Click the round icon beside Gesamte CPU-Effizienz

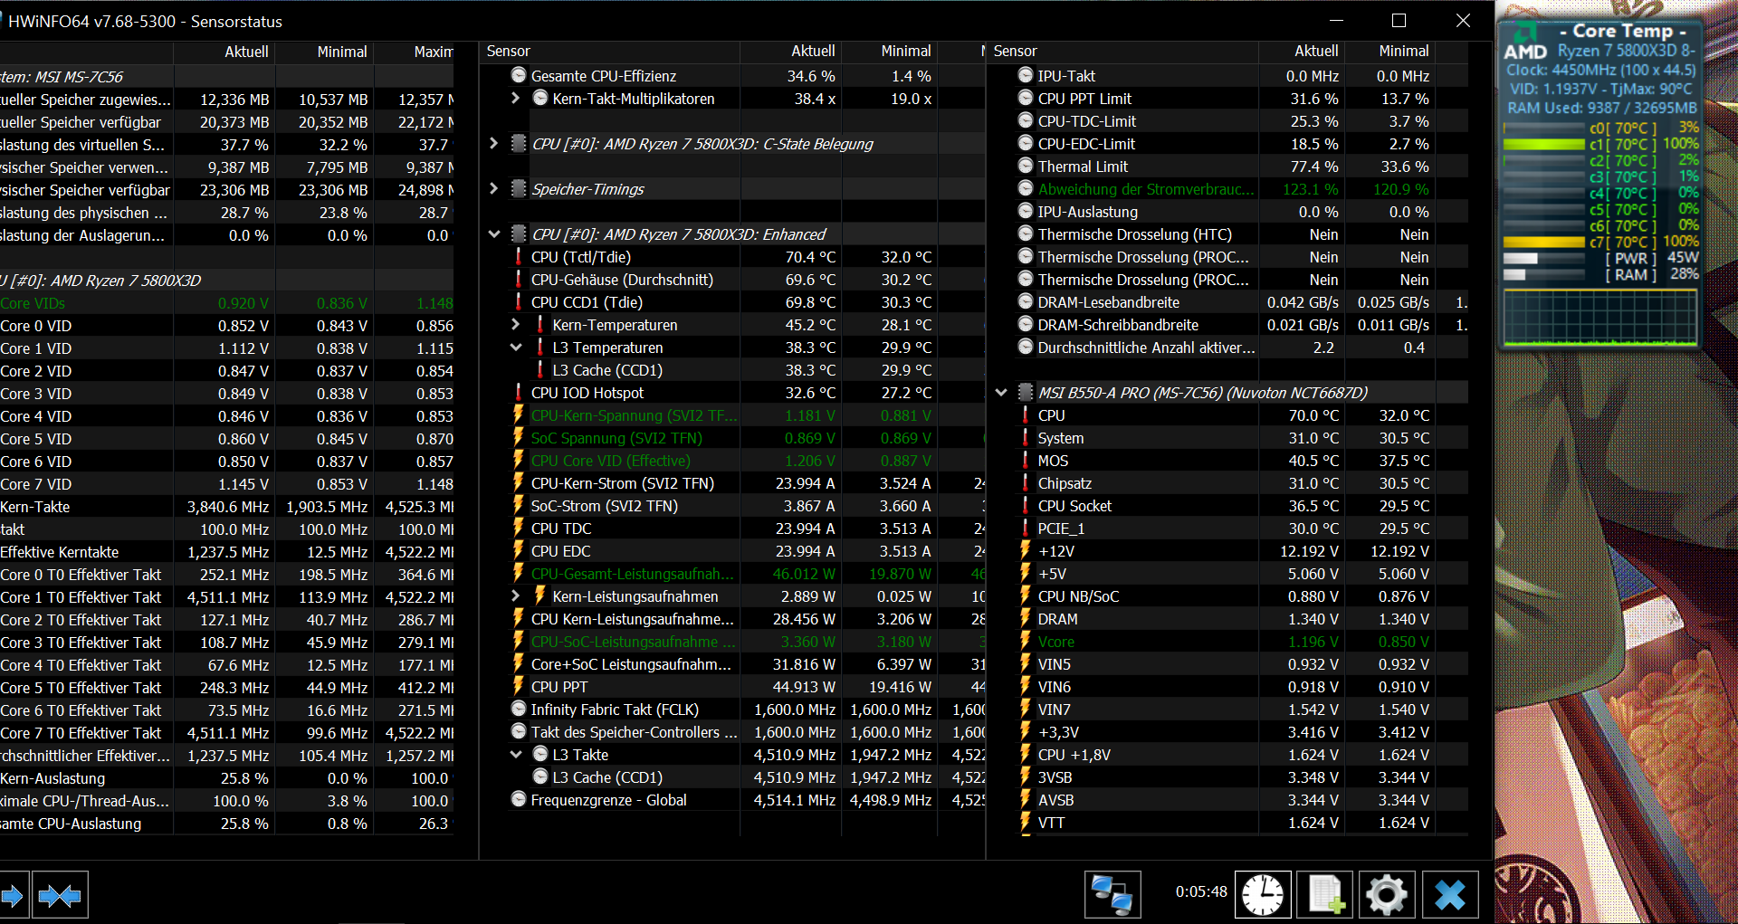coord(519,75)
